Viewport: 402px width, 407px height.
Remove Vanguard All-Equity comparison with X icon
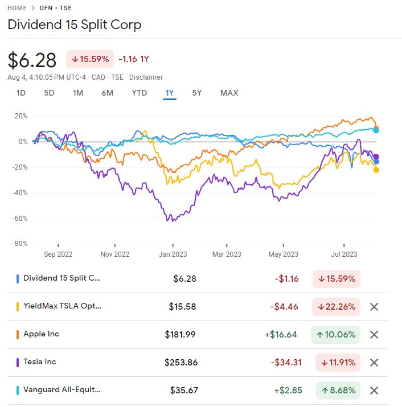coord(374,390)
